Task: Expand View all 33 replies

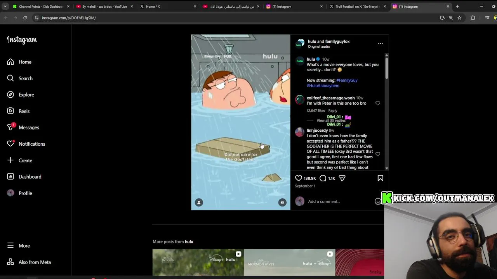Action: pos(331,121)
